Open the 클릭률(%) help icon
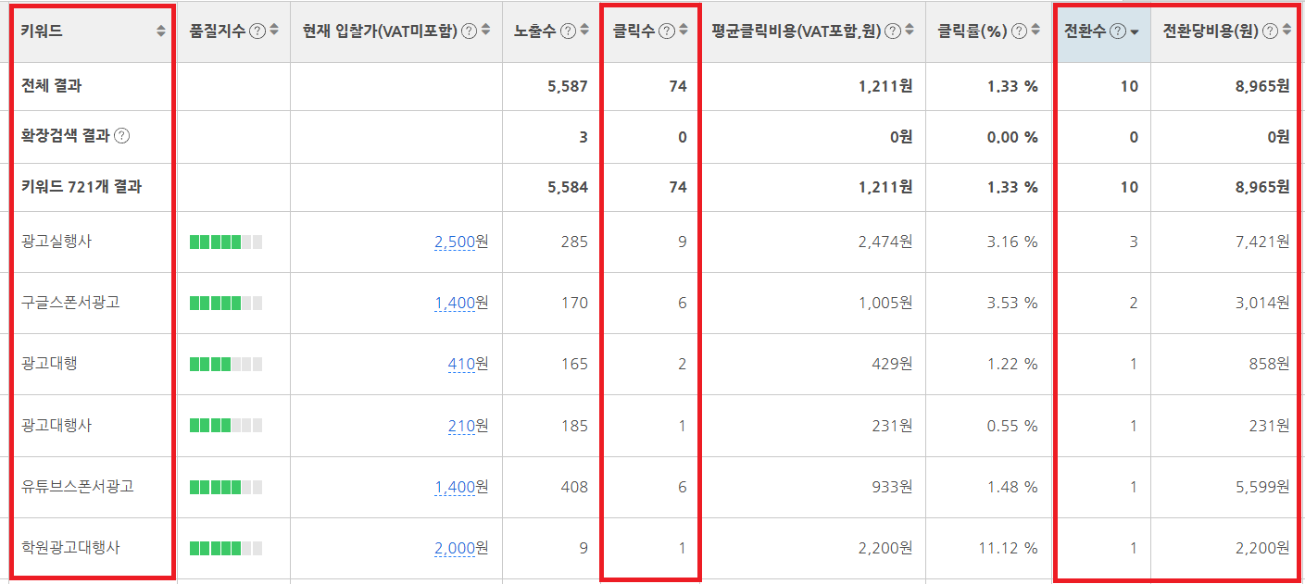 (1020, 31)
